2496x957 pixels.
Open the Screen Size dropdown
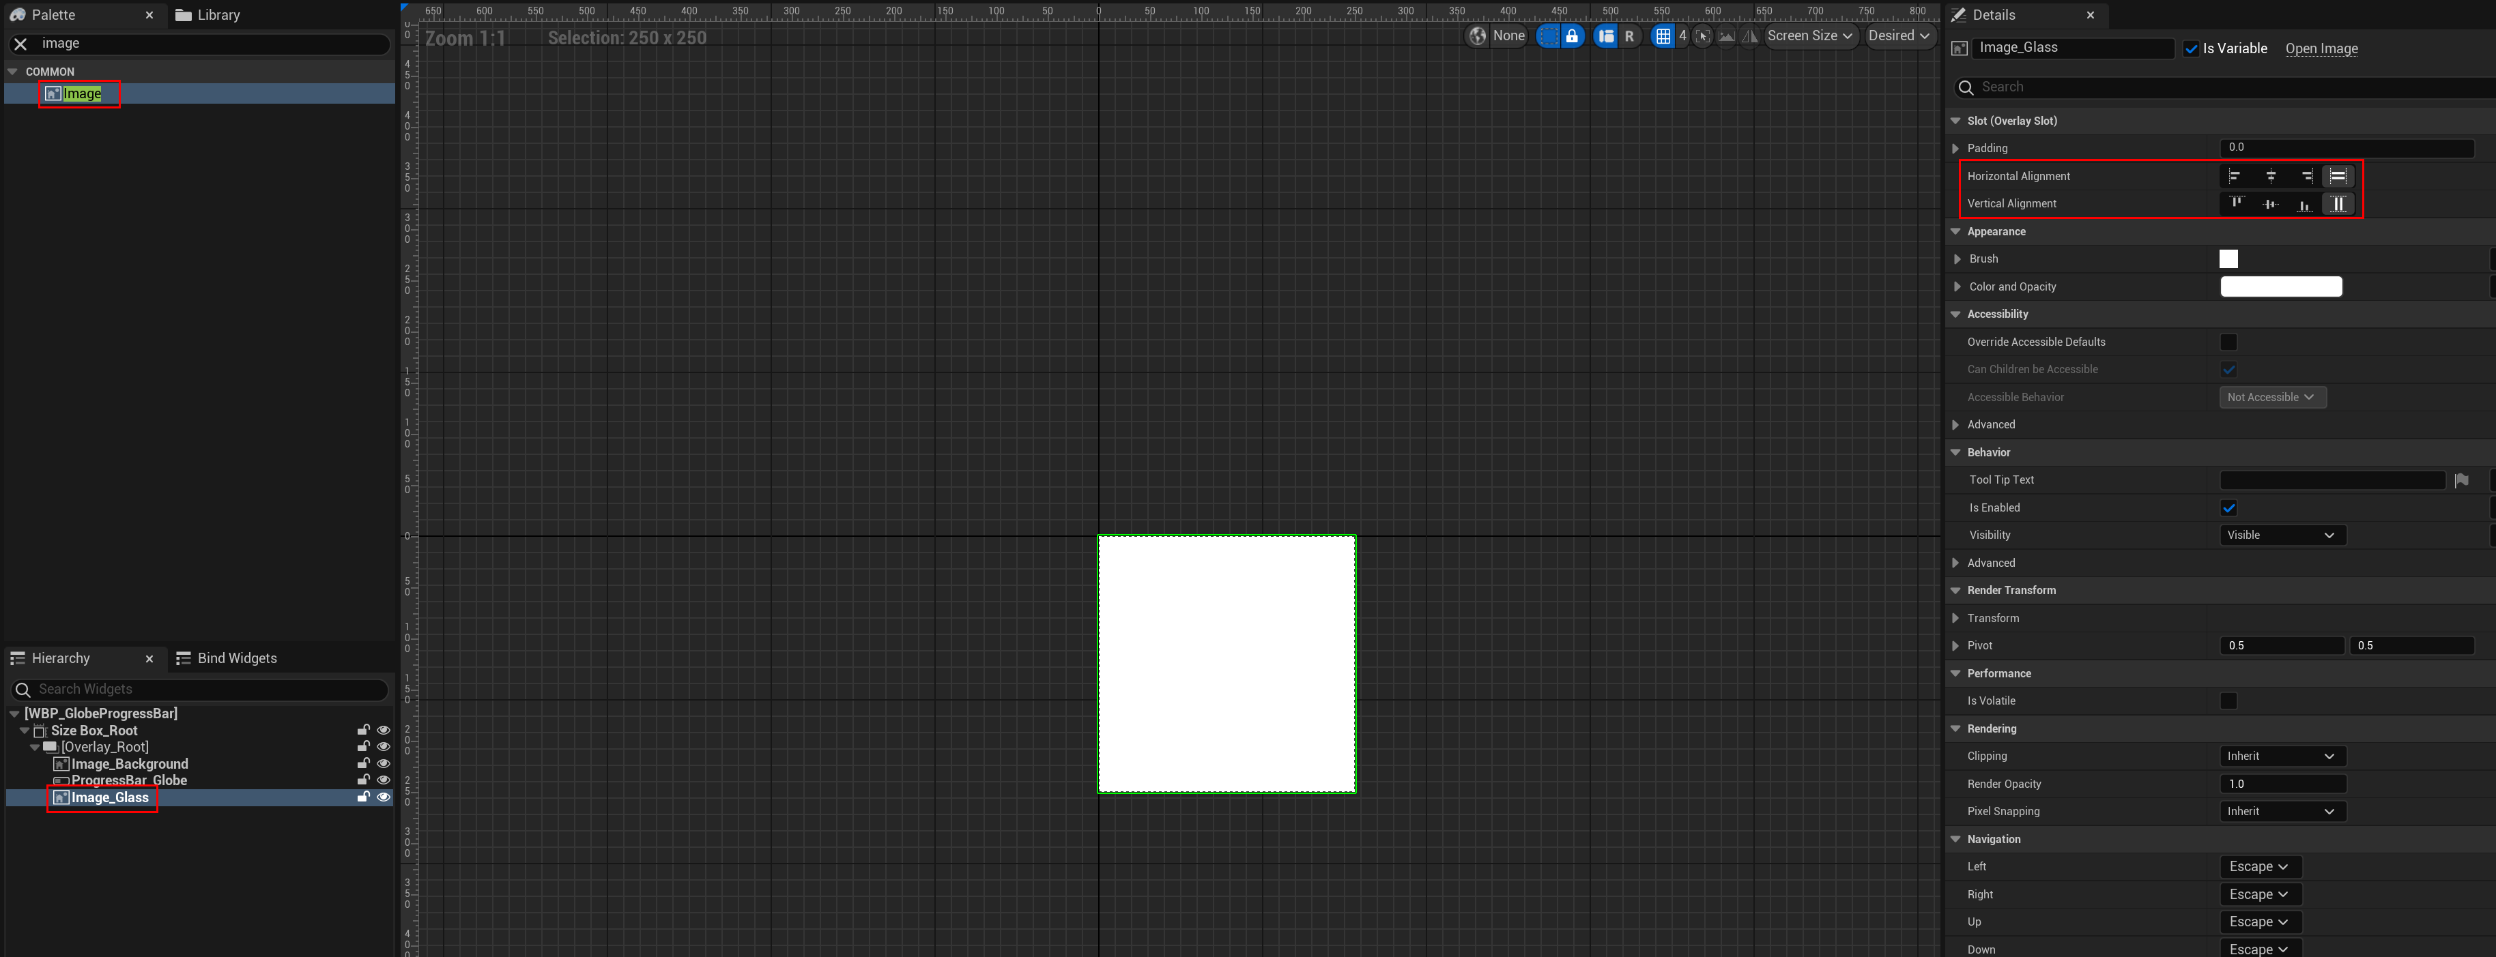click(1809, 36)
